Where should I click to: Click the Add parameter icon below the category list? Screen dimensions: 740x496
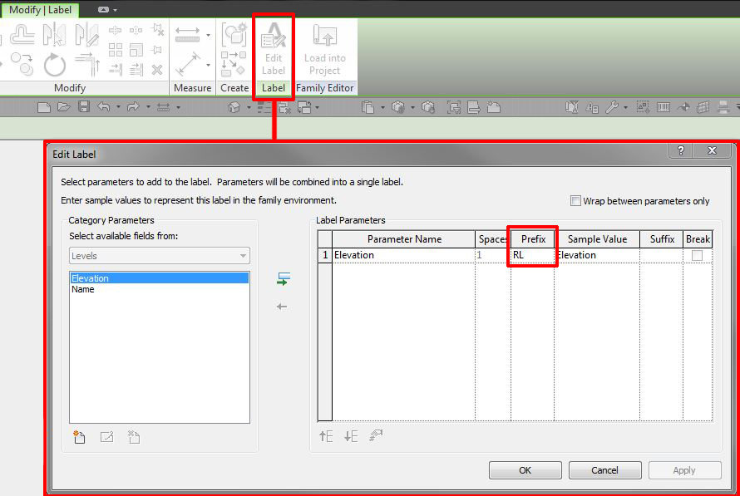(x=79, y=436)
